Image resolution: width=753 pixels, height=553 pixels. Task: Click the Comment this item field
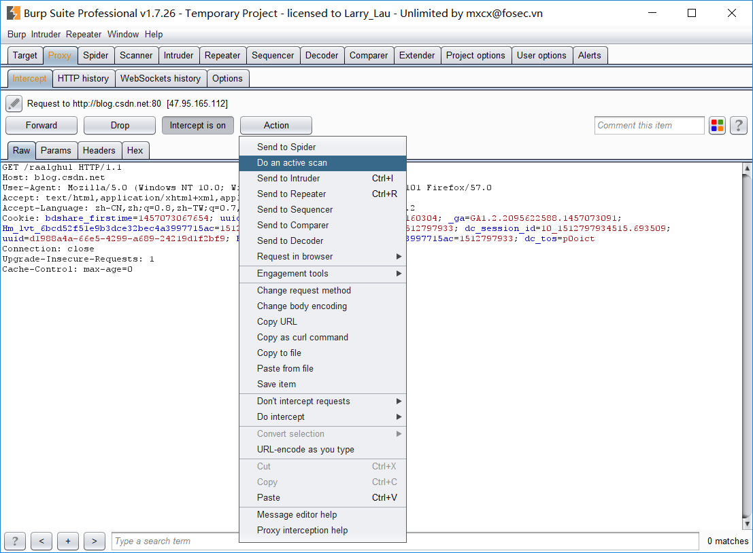click(650, 126)
